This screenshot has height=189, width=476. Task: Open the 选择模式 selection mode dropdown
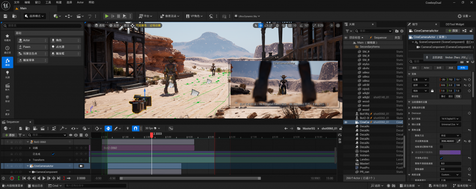[x=35, y=16]
